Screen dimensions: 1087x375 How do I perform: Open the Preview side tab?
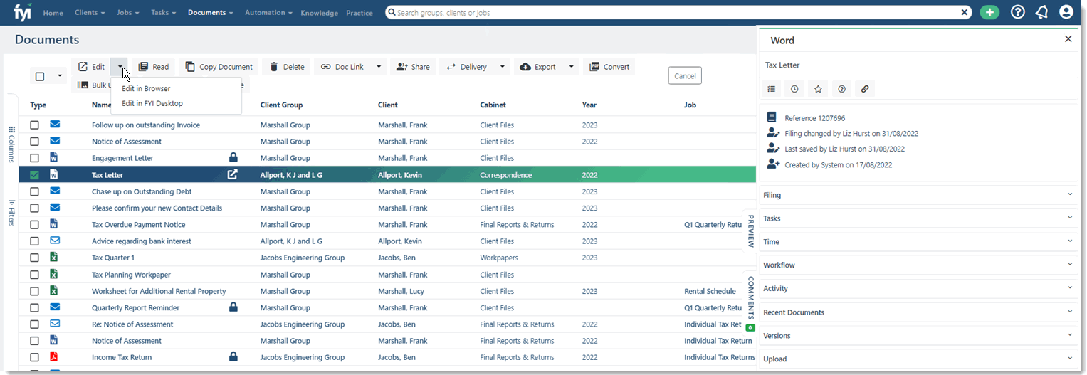point(750,231)
